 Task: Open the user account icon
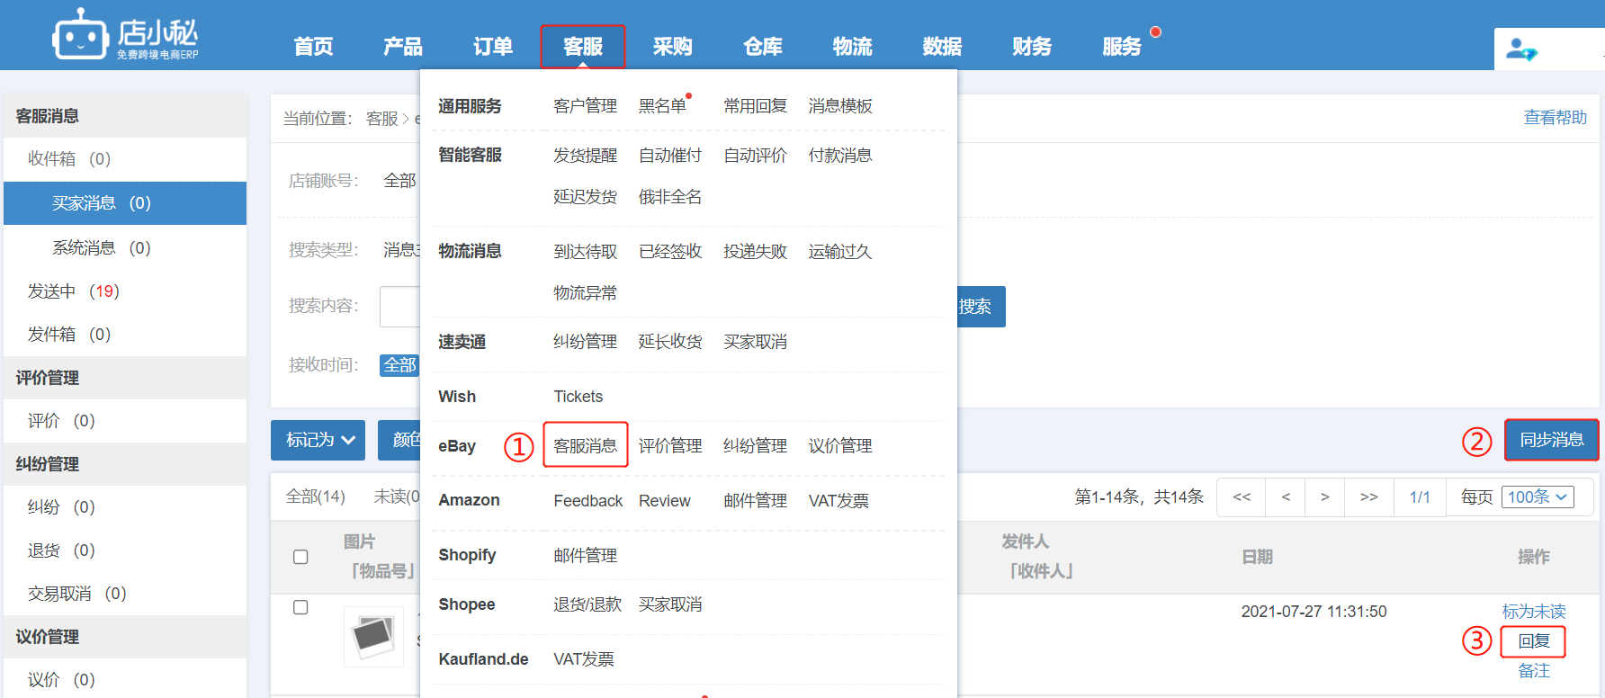click(x=1521, y=49)
